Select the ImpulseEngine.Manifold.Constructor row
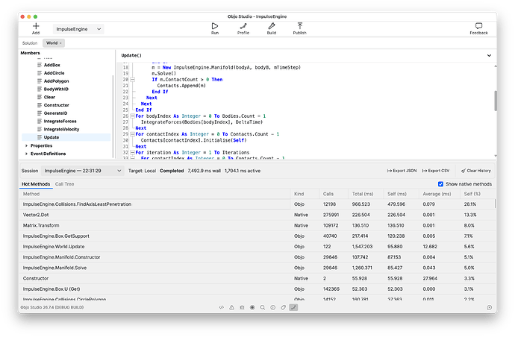 pos(257,257)
